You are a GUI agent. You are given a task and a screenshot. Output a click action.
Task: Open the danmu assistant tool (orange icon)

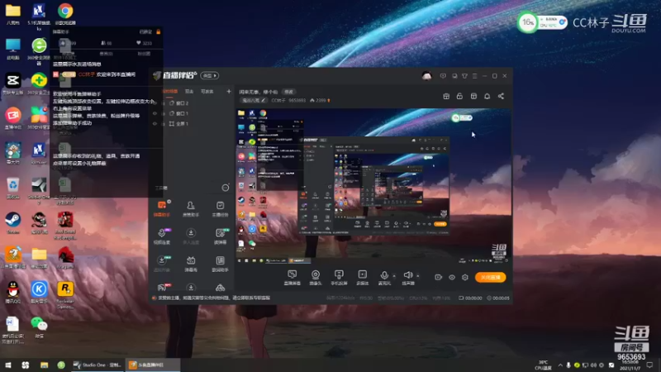point(162,208)
